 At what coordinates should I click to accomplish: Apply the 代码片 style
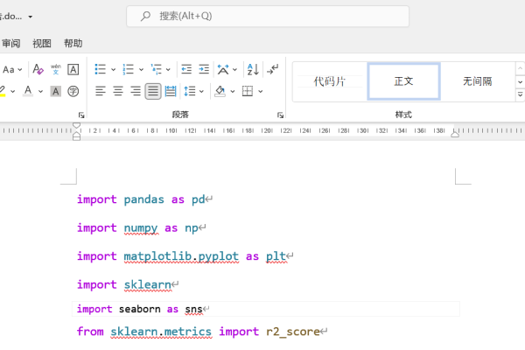tap(330, 81)
